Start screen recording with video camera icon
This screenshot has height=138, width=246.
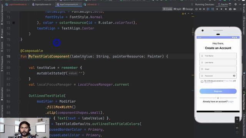coord(235,9)
